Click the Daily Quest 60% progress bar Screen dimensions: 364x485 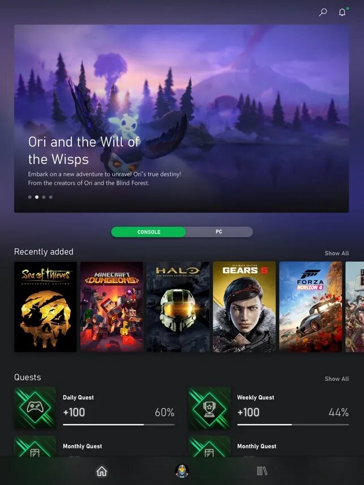coord(119,425)
